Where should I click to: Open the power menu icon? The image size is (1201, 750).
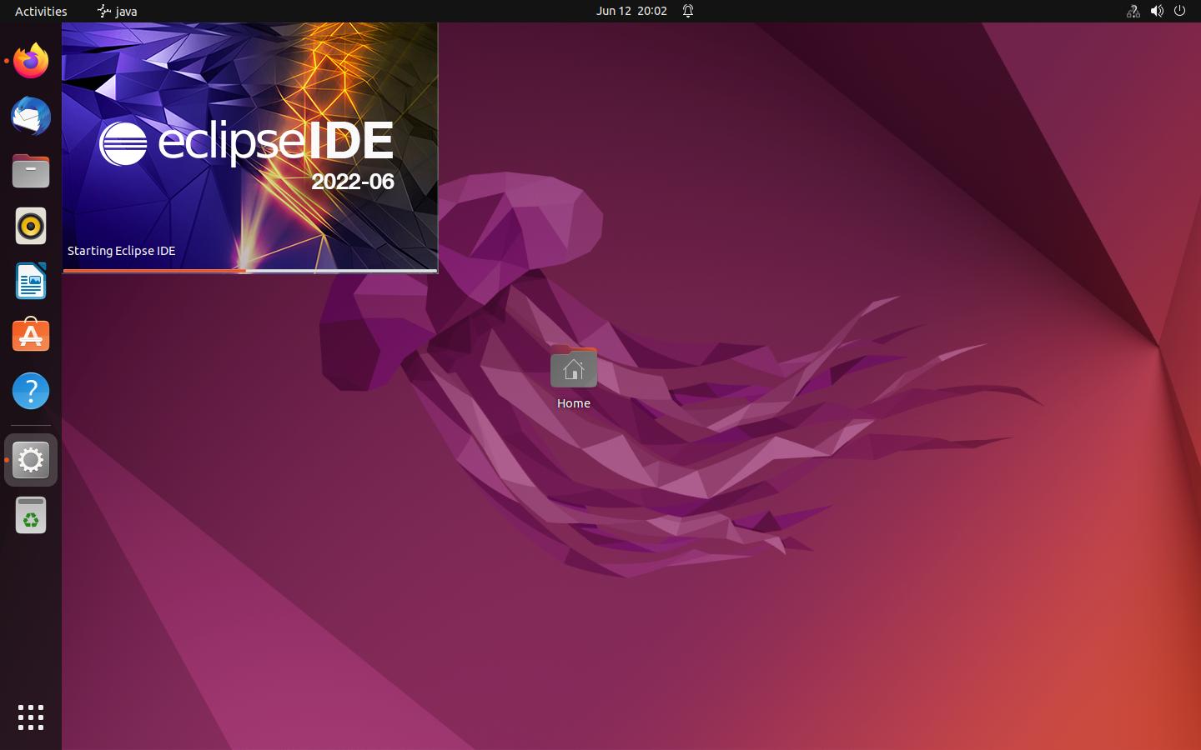(1179, 11)
